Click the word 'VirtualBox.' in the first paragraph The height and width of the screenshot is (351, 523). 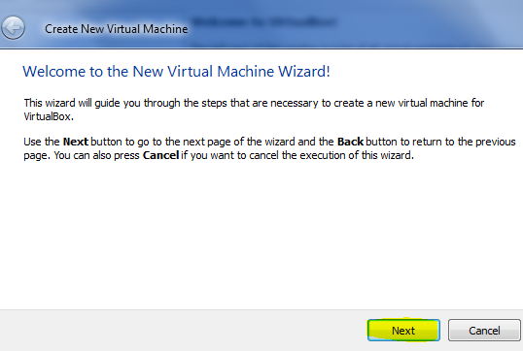[49, 116]
